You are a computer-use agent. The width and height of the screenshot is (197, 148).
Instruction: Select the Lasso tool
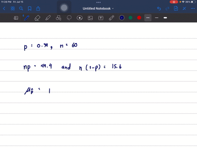[x=69, y=18]
